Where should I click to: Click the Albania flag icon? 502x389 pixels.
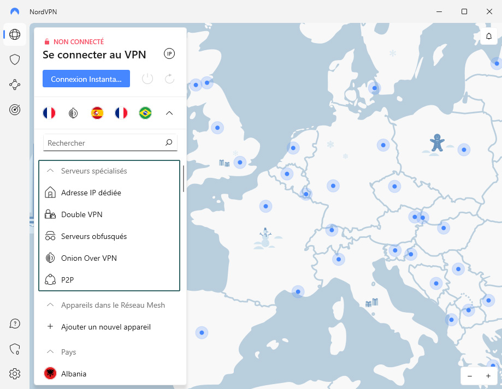tap(50, 373)
